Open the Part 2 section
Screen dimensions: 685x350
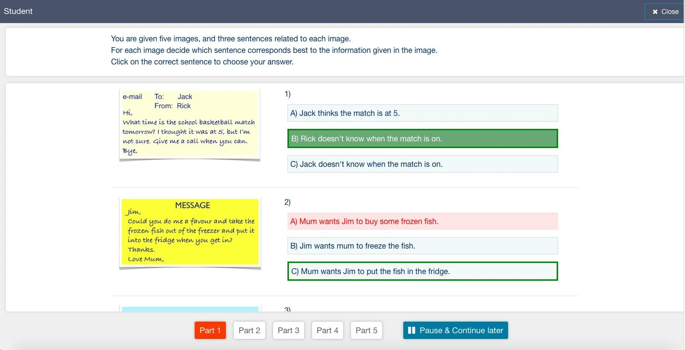[249, 330]
